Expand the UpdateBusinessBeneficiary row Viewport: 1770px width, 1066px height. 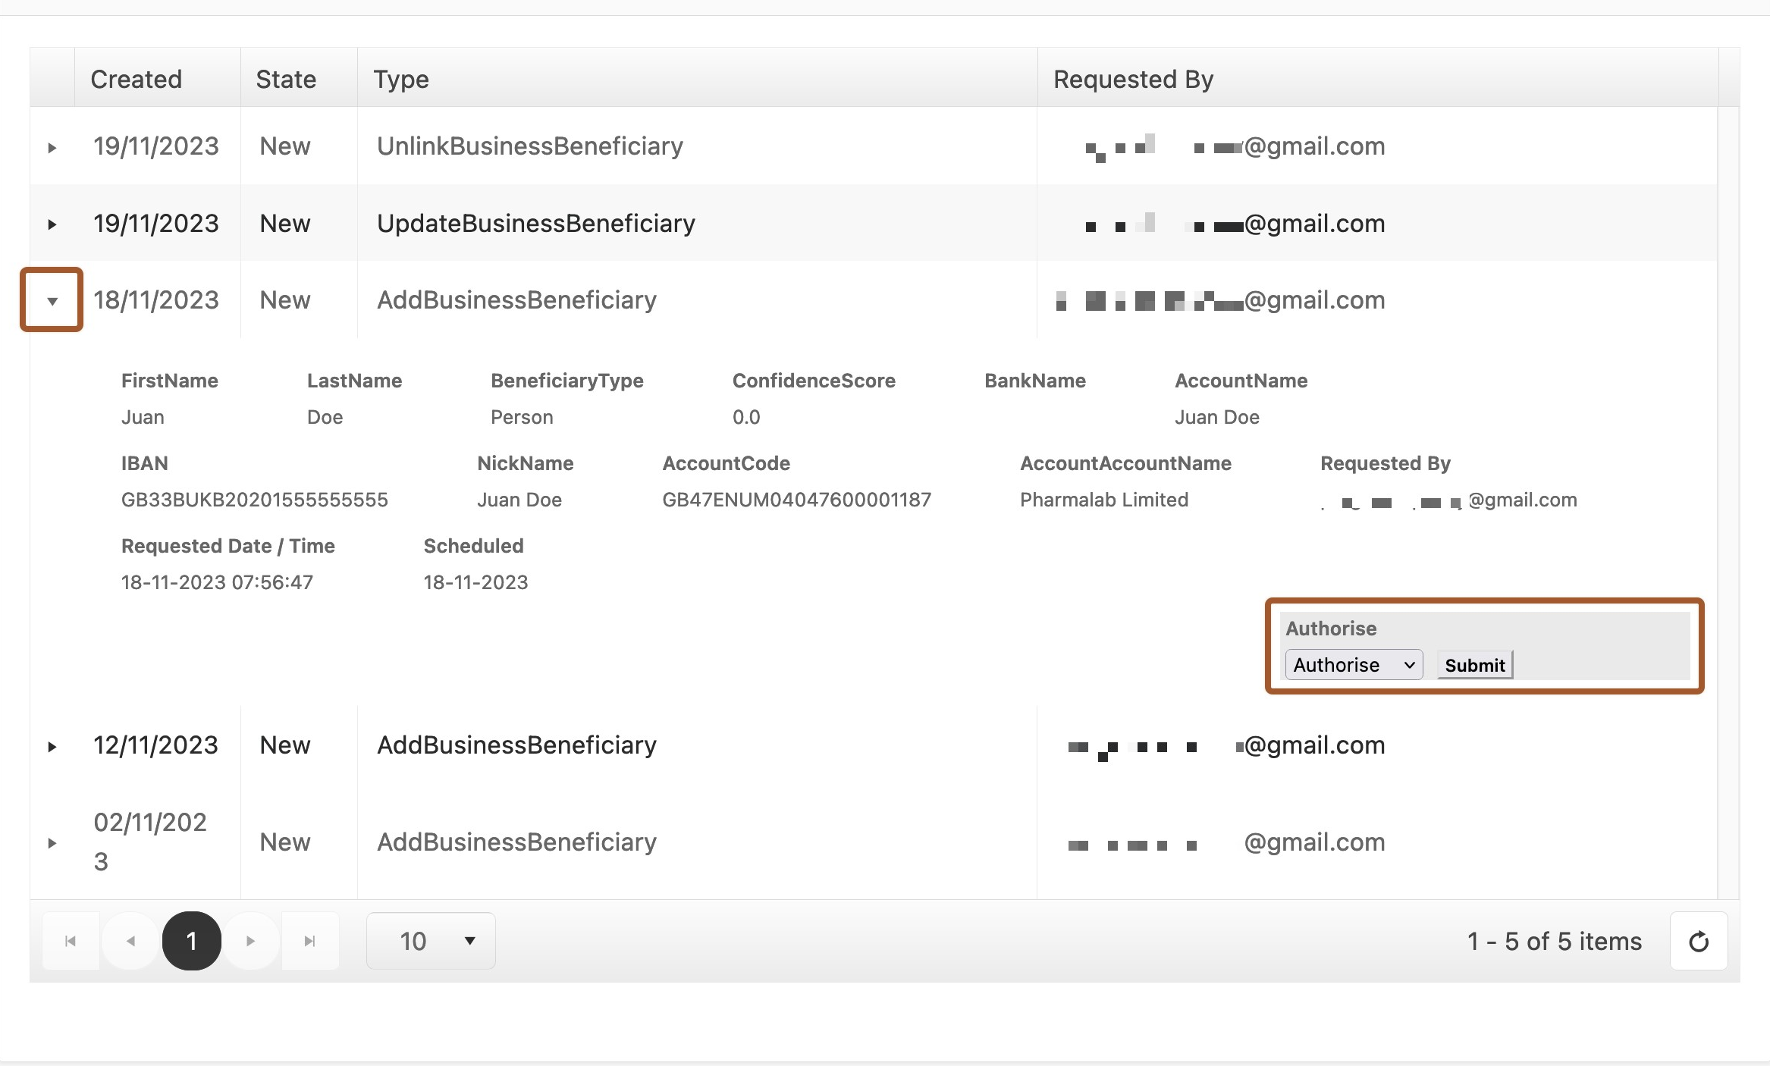coord(52,224)
